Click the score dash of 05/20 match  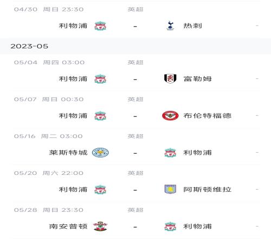coord(135,190)
